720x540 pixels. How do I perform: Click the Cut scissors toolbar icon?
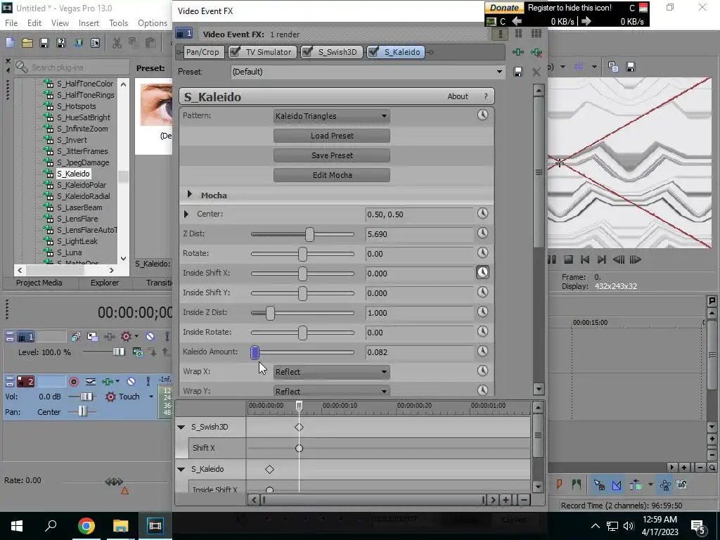tap(117, 43)
